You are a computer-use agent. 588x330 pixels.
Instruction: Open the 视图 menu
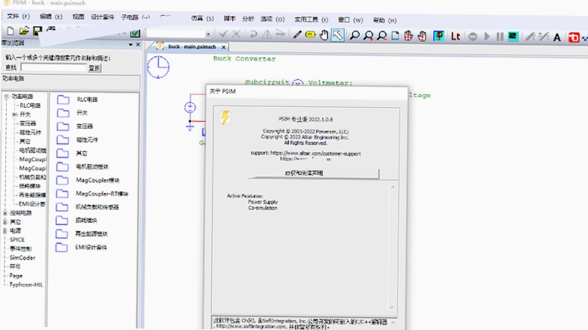coord(78,16)
